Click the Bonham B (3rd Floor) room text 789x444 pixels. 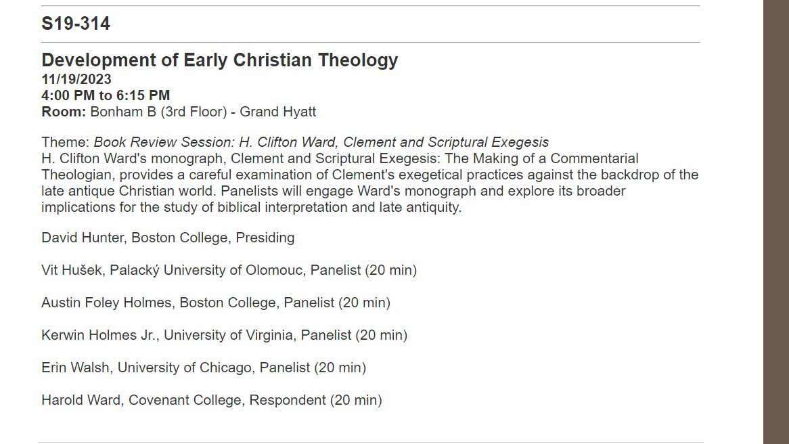point(157,112)
